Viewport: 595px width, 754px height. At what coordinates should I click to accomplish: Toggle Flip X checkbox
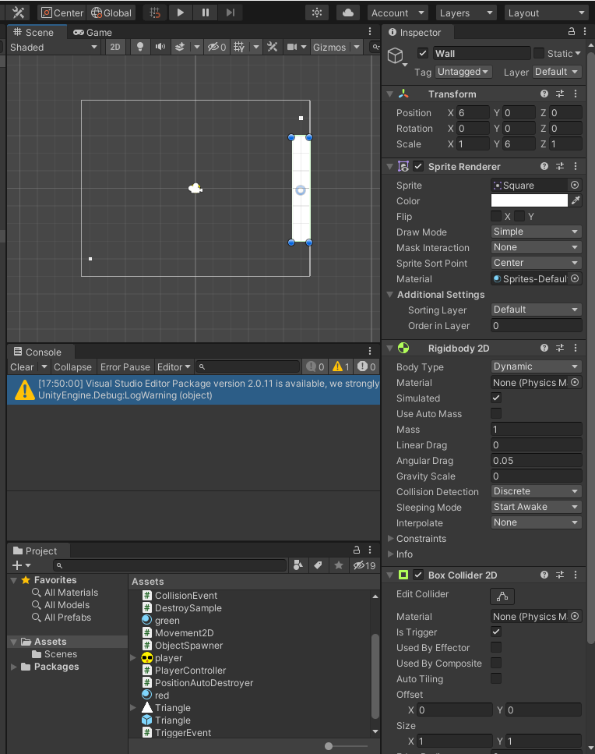click(x=496, y=217)
